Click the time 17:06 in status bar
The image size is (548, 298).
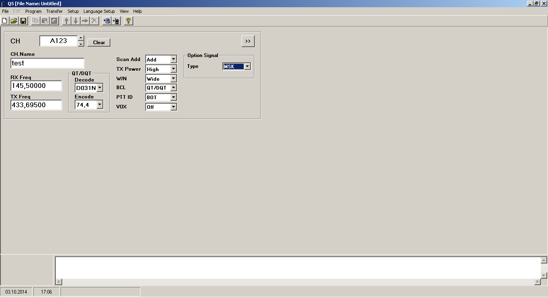point(47,292)
